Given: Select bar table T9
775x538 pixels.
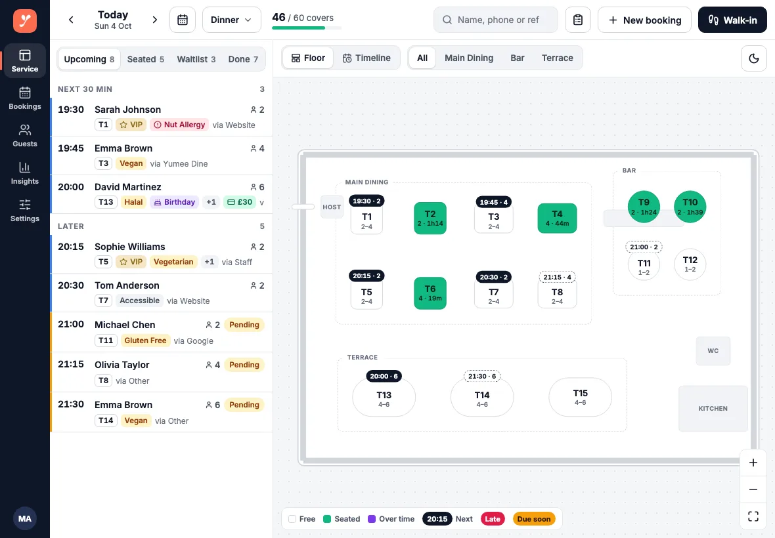Looking at the screenshot, I should [x=644, y=207].
